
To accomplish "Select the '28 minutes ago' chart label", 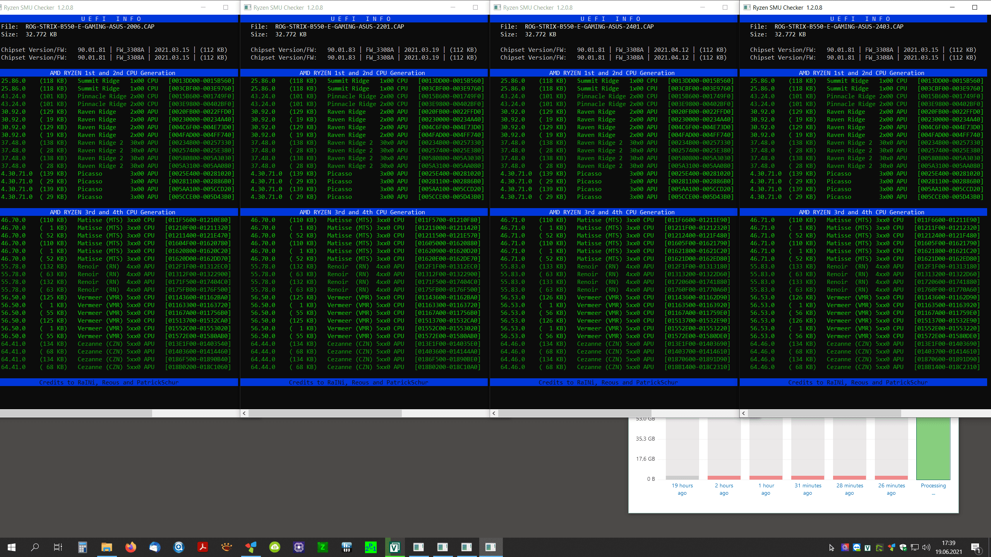I will [x=850, y=489].
